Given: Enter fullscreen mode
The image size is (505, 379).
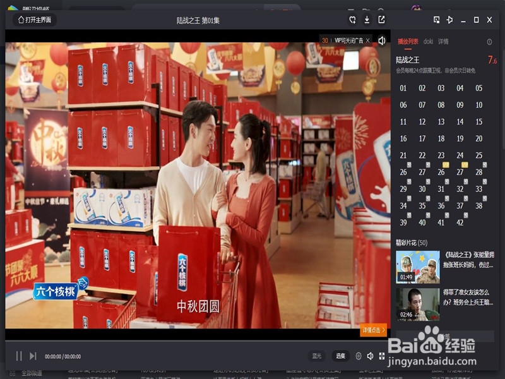Looking at the screenshot, I should pos(382,356).
